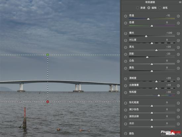The width and height of the screenshot is (182, 137).
Task: Click the minus icon for 锐化程度
Action: [x=125, y=103]
